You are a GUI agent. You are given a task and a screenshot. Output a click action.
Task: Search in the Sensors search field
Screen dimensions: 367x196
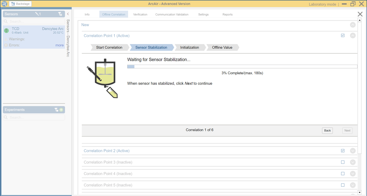[34, 21]
